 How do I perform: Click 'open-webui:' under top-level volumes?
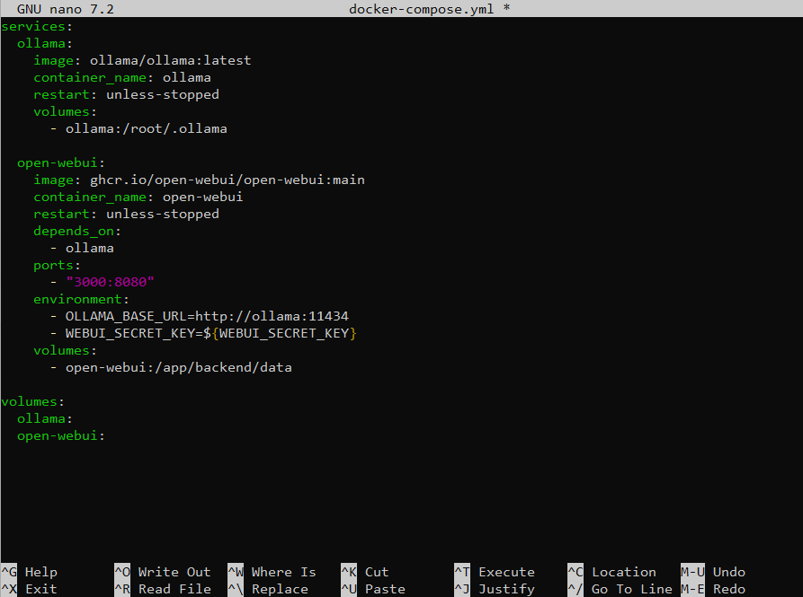point(61,436)
